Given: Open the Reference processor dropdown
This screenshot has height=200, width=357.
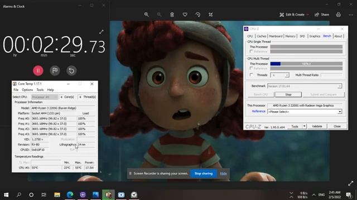Looking at the screenshot, I should (x=305, y=112).
